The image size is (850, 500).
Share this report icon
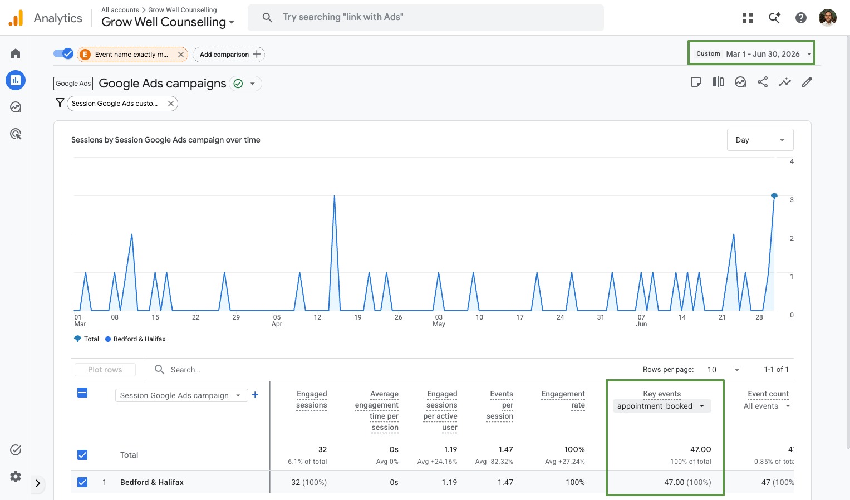(x=763, y=82)
